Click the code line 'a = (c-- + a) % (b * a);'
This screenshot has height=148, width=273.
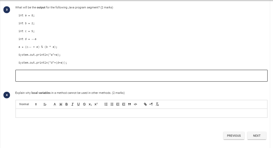tap(38, 47)
